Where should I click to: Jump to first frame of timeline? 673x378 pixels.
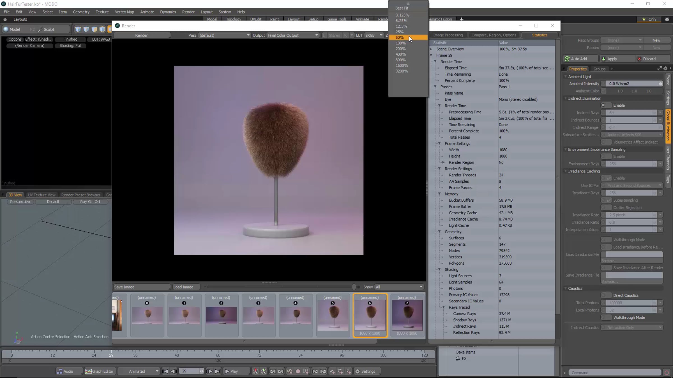165,371
